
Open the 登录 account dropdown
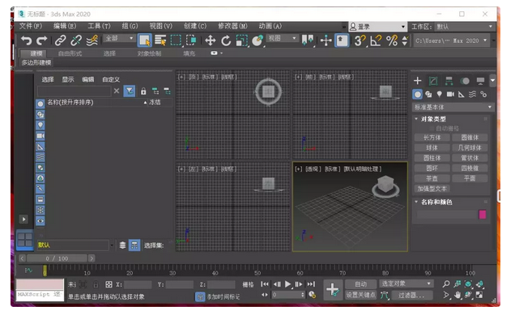(377, 27)
